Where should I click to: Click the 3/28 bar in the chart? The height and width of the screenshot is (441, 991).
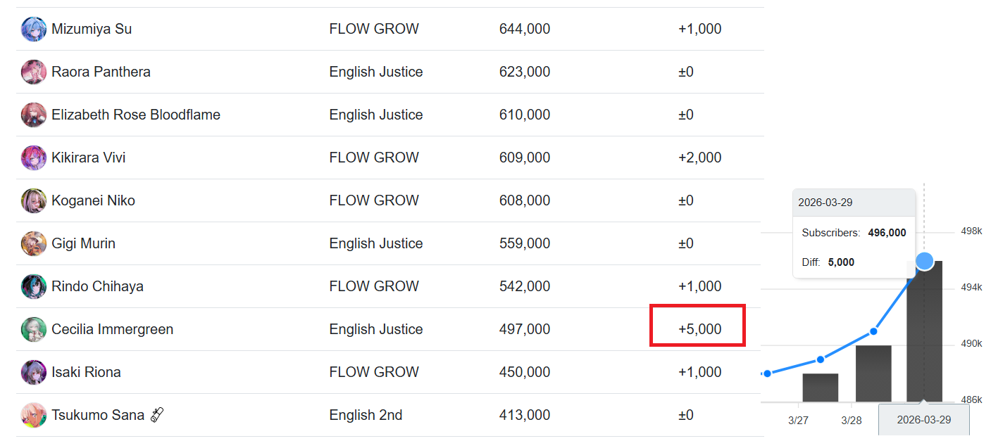tap(873, 373)
